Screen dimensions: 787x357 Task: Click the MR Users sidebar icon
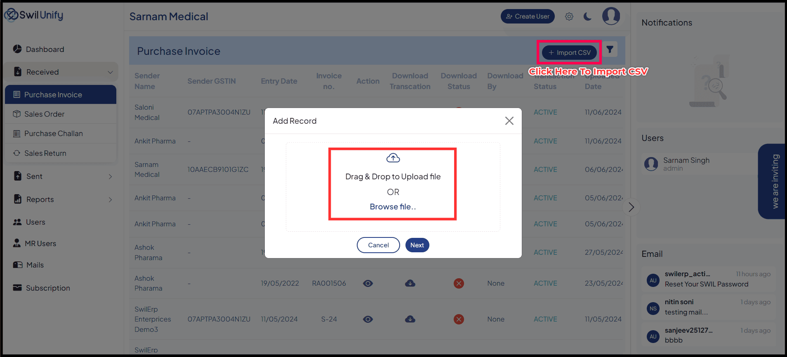[17, 243]
